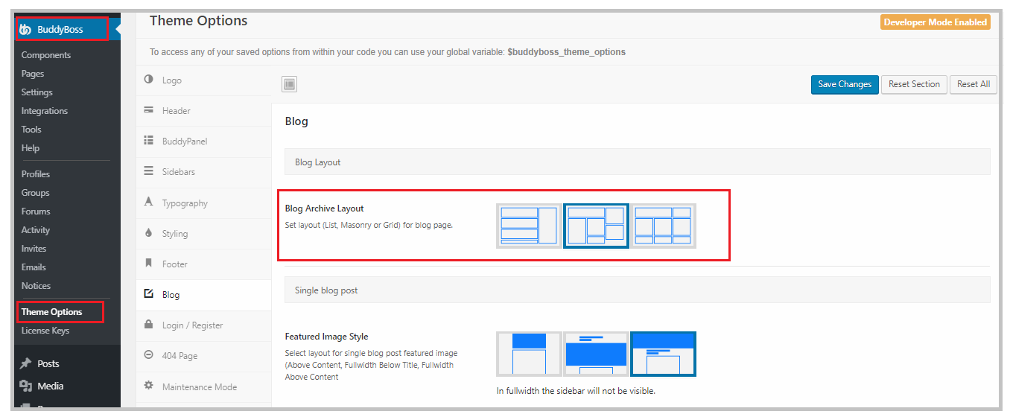Open Notices in the sidebar
The image size is (1010, 417).
tap(36, 286)
